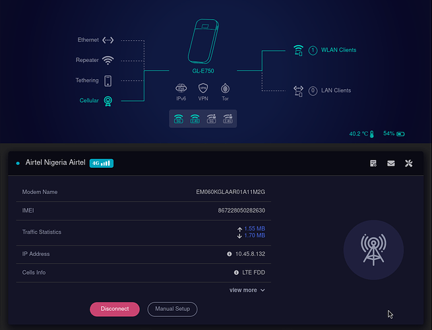
Task: Open the SMS envelope icon
Action: coord(391,164)
